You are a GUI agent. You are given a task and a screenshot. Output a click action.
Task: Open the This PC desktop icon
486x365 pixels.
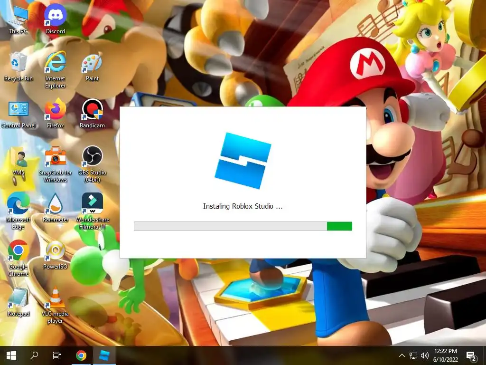[18, 19]
